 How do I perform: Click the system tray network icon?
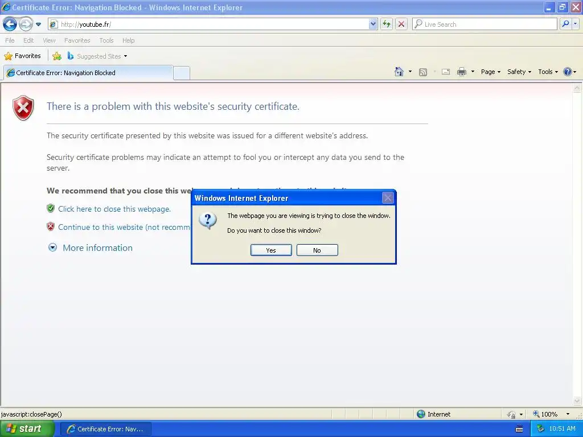coord(540,429)
